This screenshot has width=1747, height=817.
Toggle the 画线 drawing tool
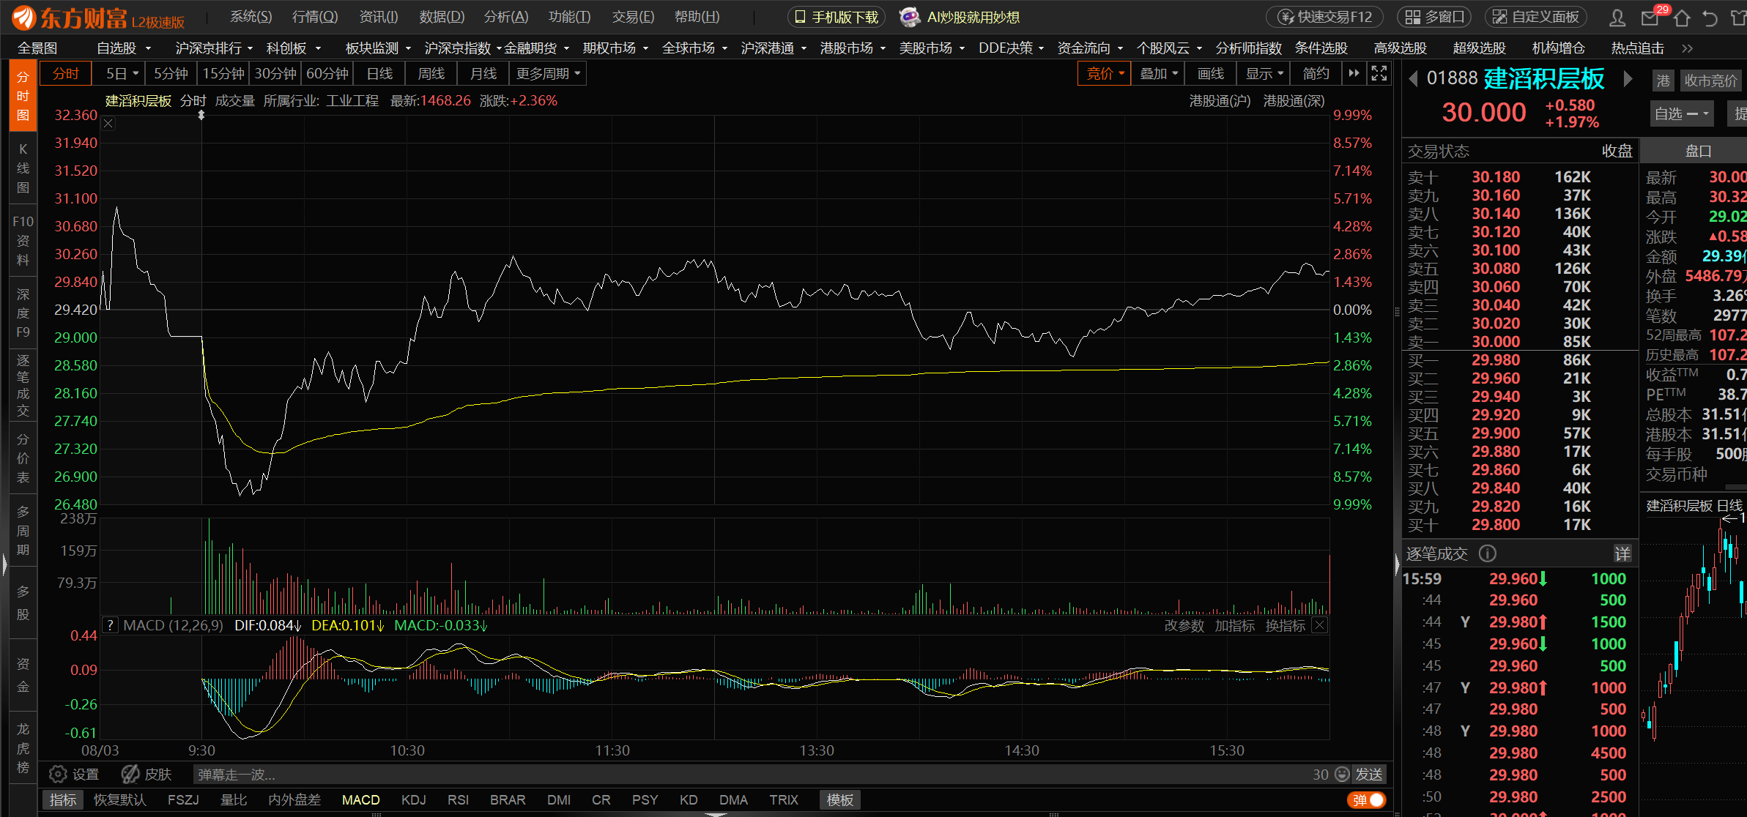(x=1211, y=73)
